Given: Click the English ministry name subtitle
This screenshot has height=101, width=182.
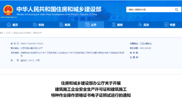Looking at the screenshot, I should click(x=57, y=15).
